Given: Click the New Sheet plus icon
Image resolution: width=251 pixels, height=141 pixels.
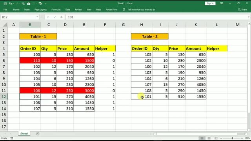Looking at the screenshot, I should pos(38,134).
